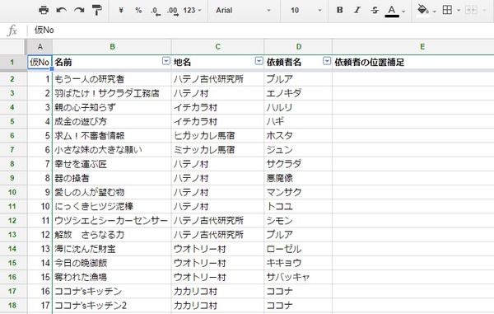Toggle bold formatting
This screenshot has height=314, width=494.
339,10
